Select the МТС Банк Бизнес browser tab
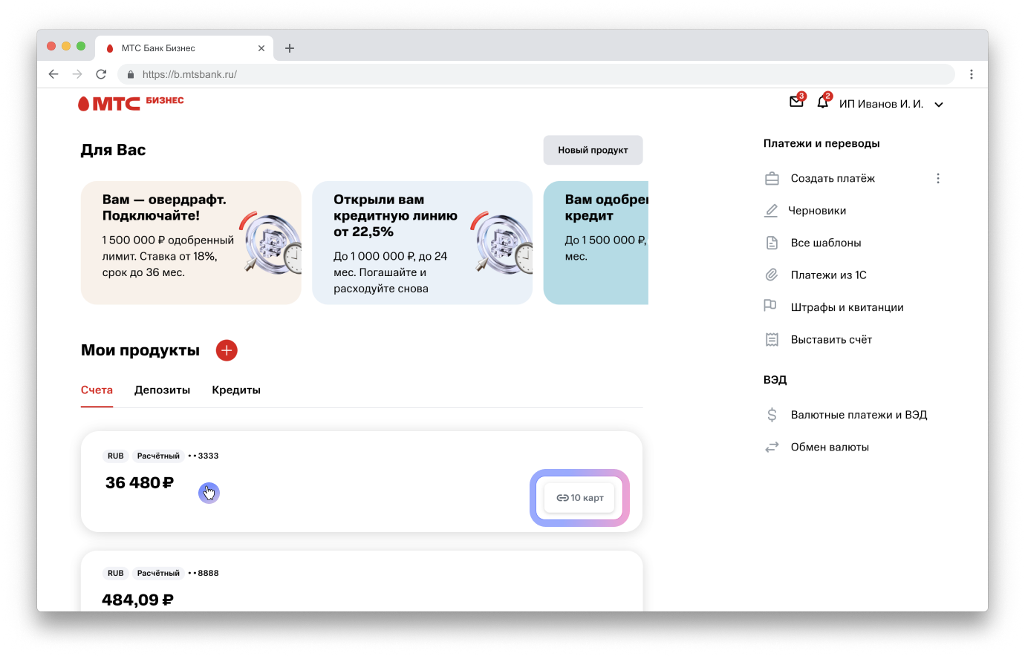 (186, 48)
